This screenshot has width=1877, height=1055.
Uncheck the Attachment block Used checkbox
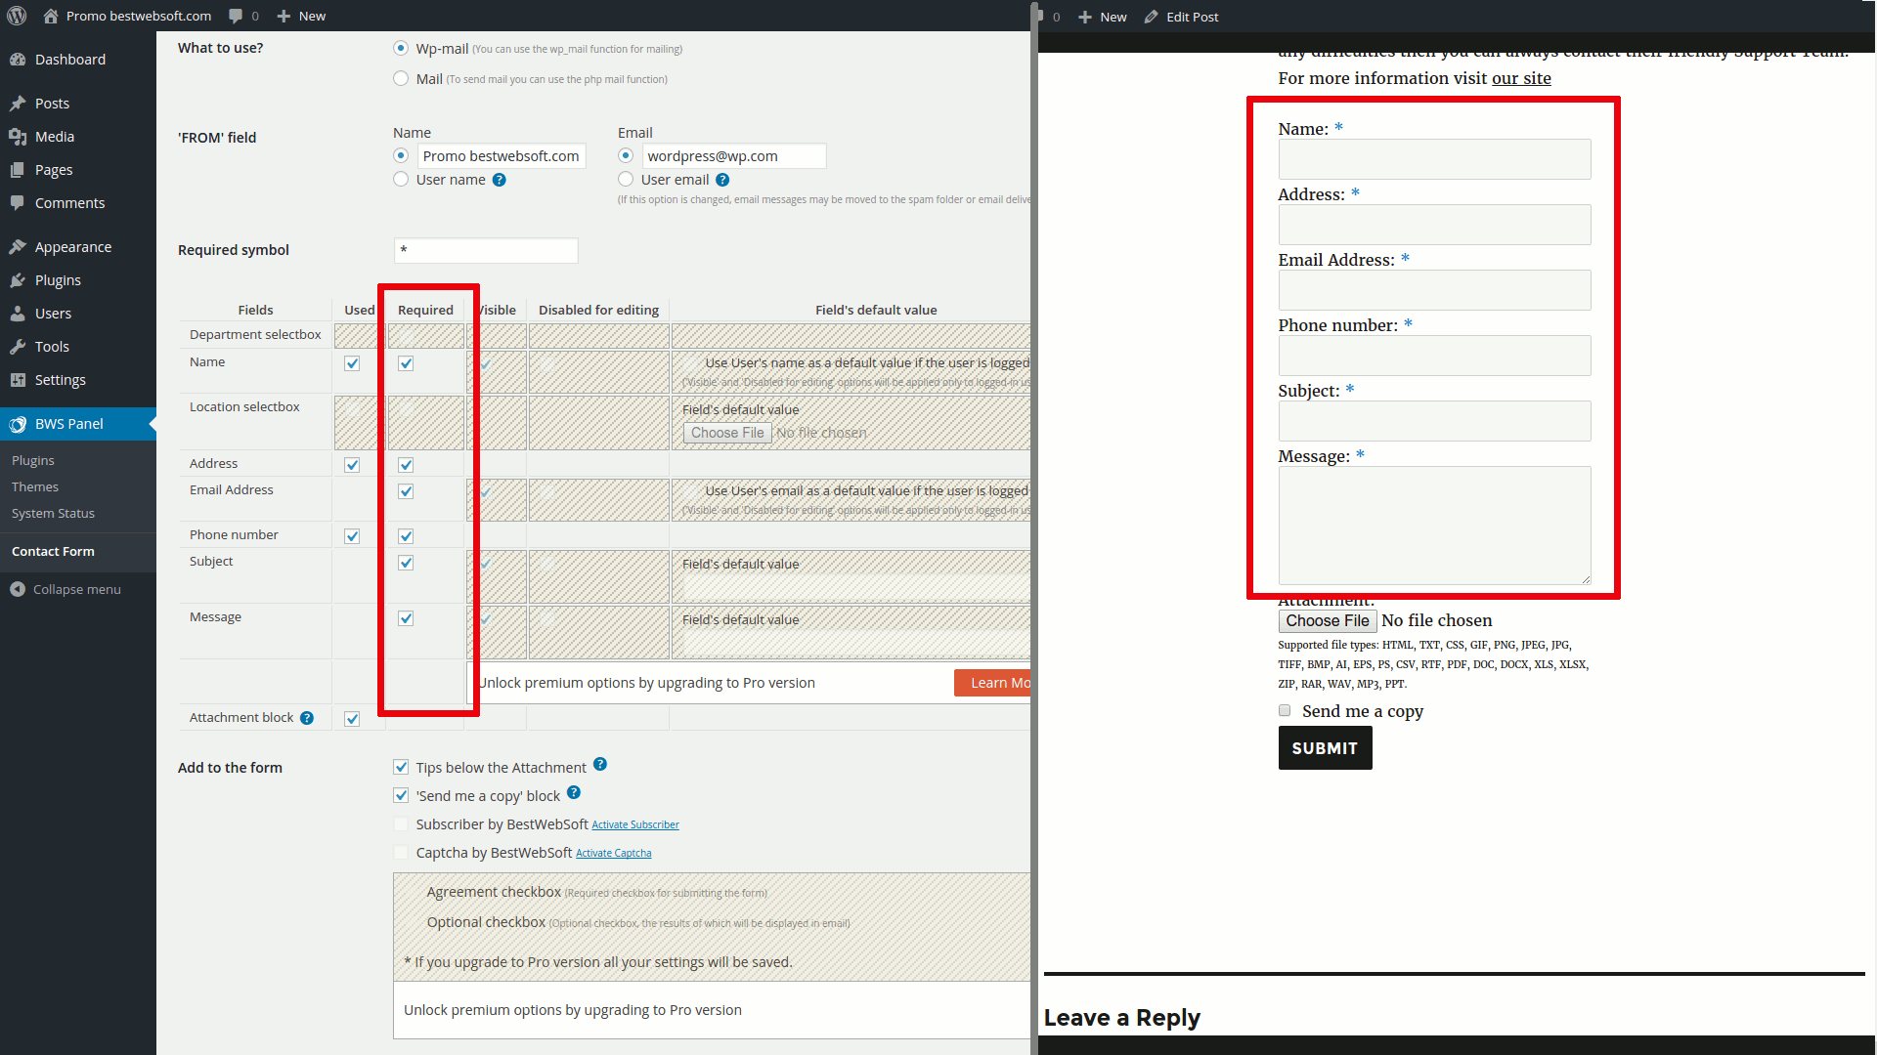[x=352, y=719]
